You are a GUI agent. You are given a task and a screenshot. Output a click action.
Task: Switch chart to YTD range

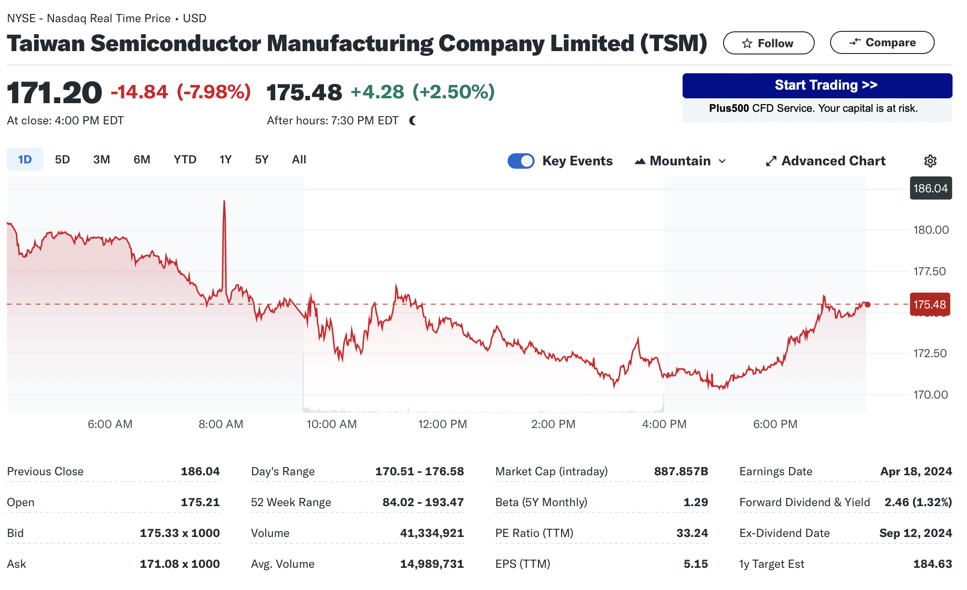[185, 160]
